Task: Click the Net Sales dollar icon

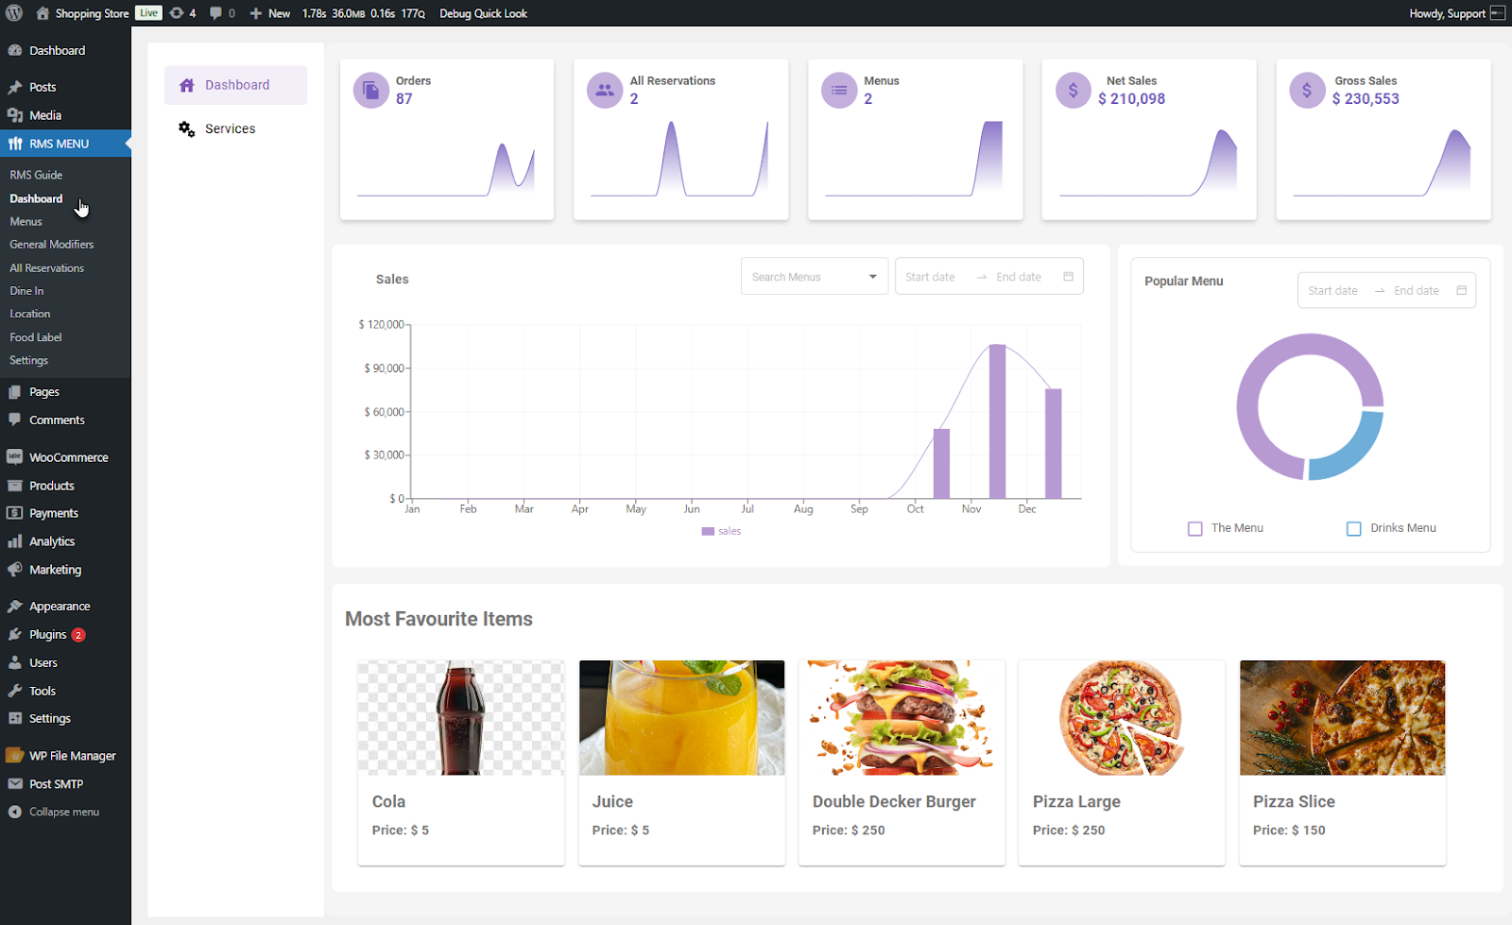Action: (1073, 90)
